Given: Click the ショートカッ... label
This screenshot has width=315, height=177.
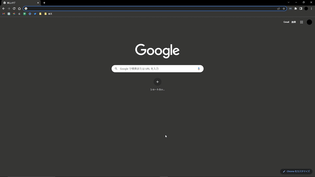Looking at the screenshot, I should (x=157, y=90).
